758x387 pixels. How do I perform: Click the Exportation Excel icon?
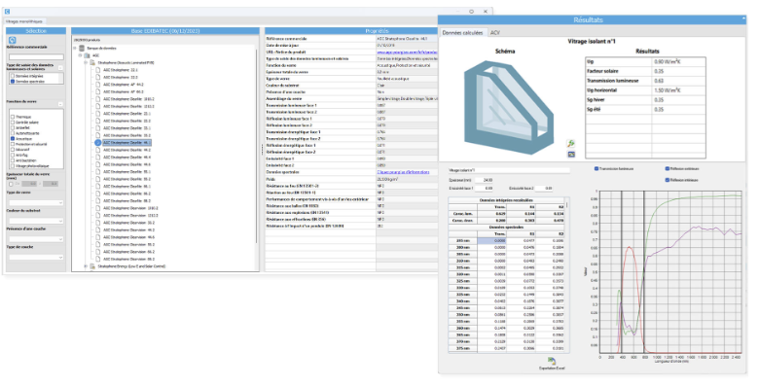pos(552,362)
